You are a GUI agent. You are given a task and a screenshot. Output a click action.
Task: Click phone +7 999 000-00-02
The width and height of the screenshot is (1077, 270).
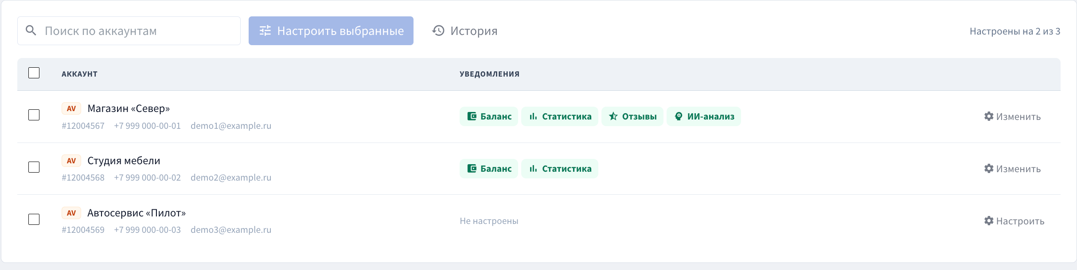click(x=148, y=177)
